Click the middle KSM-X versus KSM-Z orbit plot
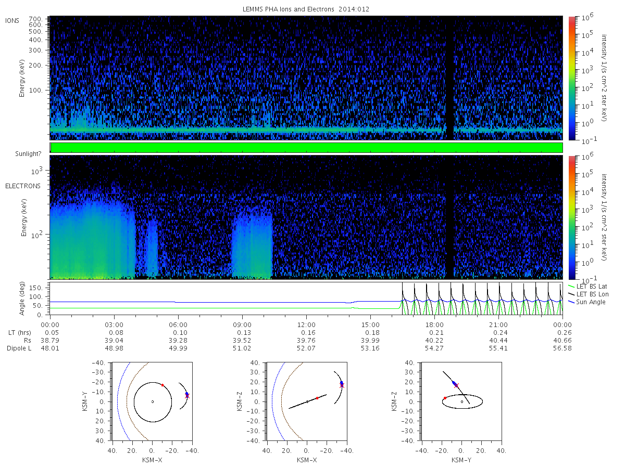This screenshot has height=468, width=625. 306,401
